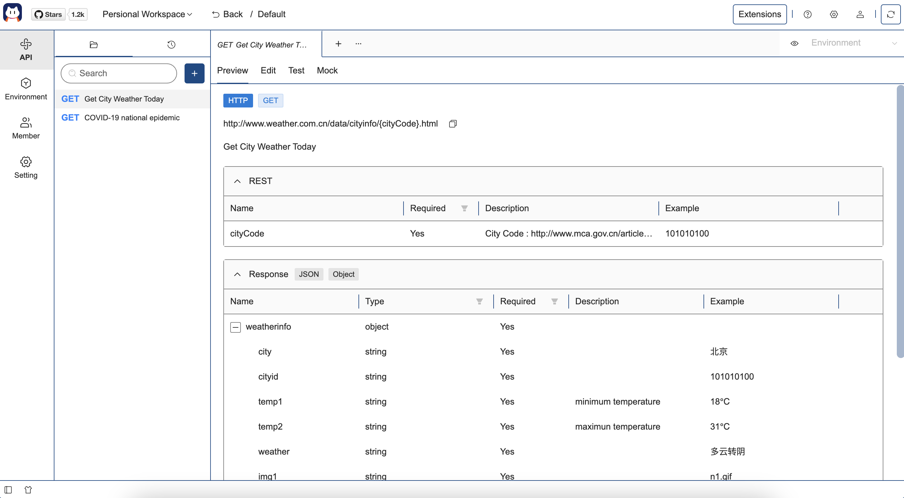The image size is (904, 498).
Task: Collapse the REST section
Action: (x=237, y=181)
